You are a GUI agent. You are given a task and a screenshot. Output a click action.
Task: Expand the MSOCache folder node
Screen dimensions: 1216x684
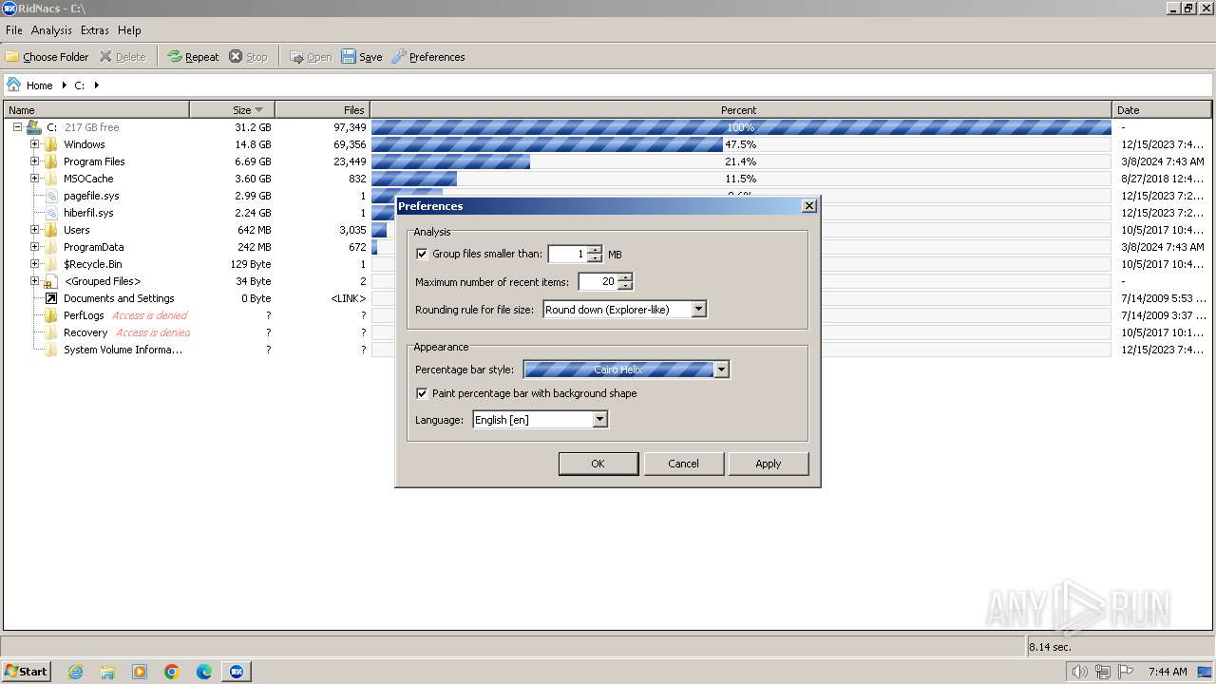34,179
